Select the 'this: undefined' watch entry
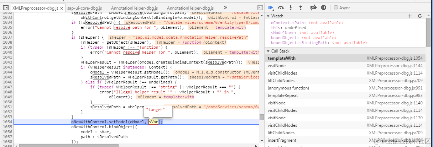433x147 pixels. tap(288, 28)
